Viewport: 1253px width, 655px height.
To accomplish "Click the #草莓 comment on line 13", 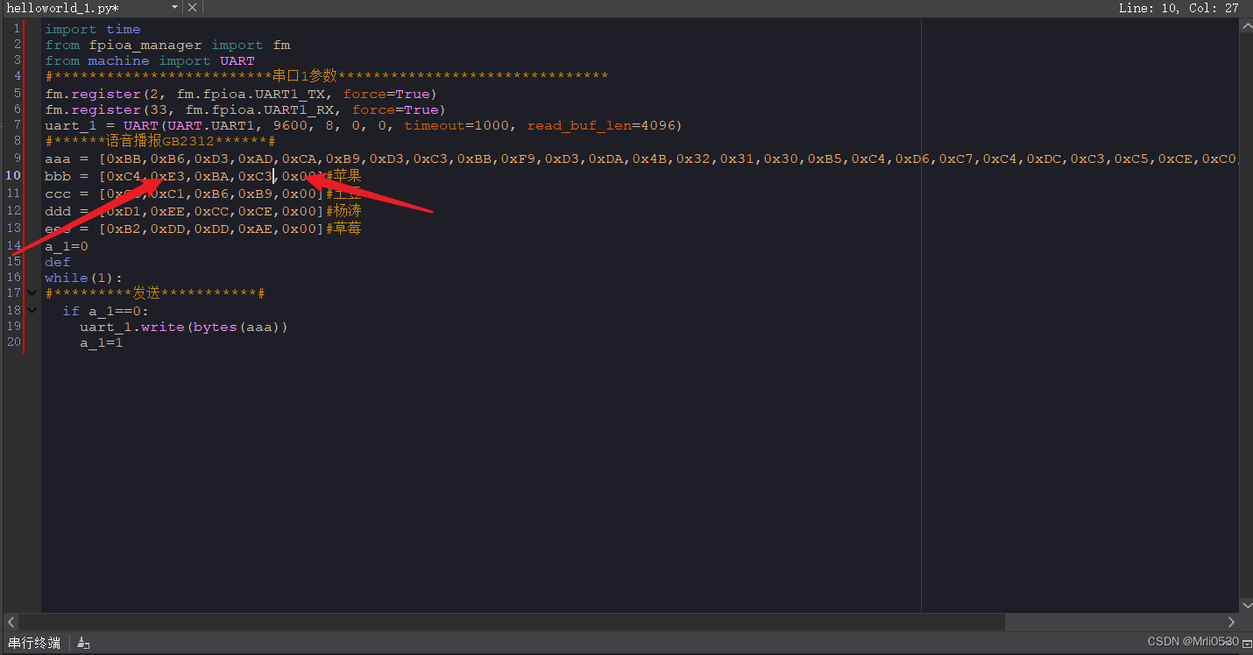I will [x=343, y=229].
